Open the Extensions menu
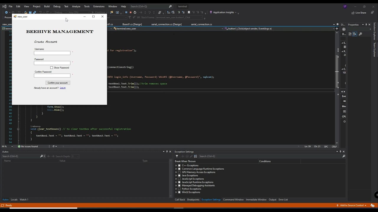The height and width of the screenshot is (212, 378). [x=99, y=6]
